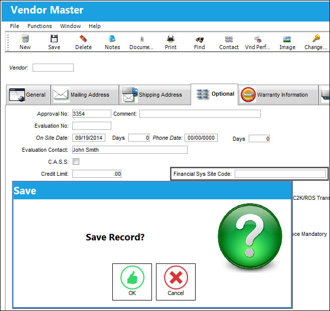Image resolution: width=330 pixels, height=311 pixels.
Task: Click the Comment field
Action: tap(200, 114)
